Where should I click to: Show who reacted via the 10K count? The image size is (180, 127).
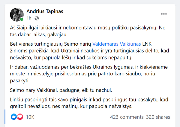click(x=30, y=117)
